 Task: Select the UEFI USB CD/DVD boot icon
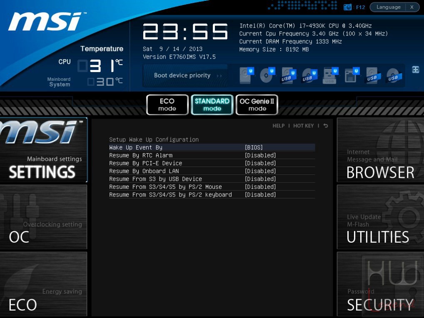(309, 76)
